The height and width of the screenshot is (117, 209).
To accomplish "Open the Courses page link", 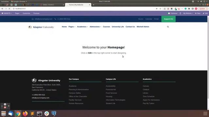I will tap(106, 27).
